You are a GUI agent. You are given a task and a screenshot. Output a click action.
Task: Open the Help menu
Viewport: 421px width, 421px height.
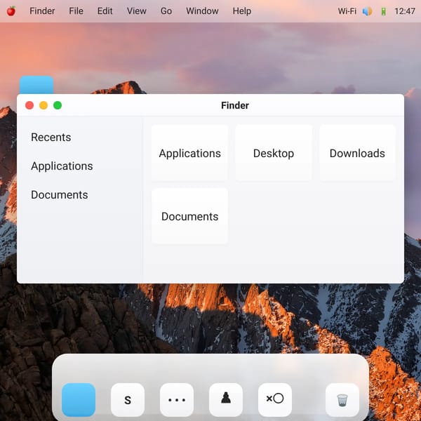pyautogui.click(x=242, y=11)
